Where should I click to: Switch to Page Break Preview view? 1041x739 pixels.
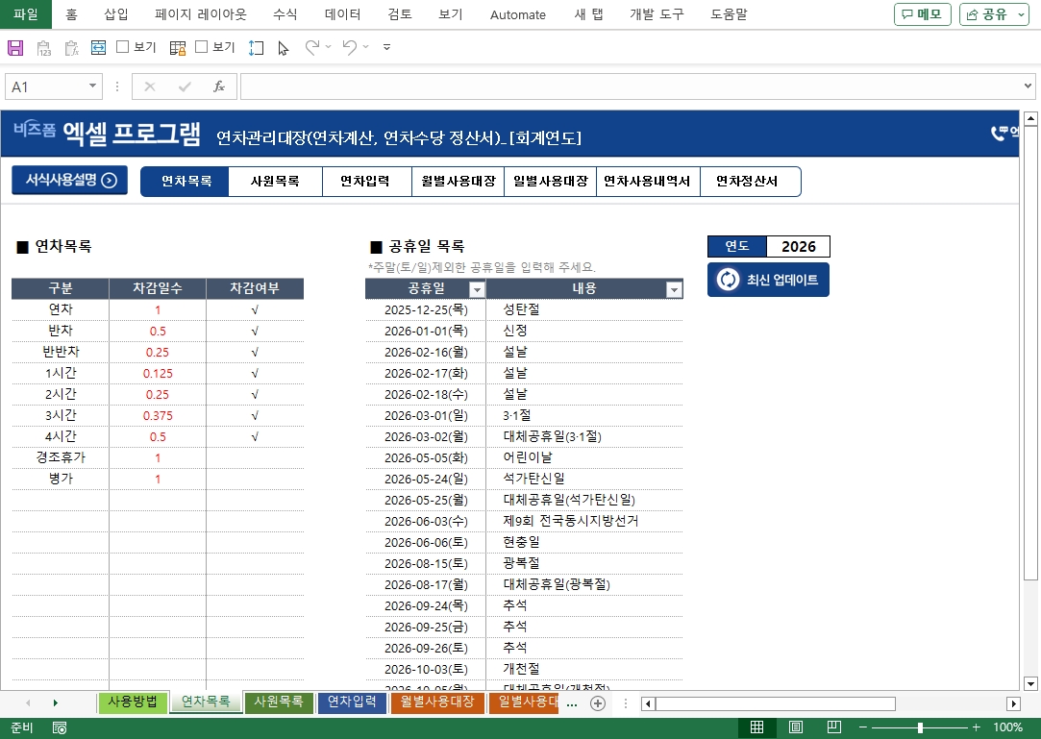tap(834, 727)
